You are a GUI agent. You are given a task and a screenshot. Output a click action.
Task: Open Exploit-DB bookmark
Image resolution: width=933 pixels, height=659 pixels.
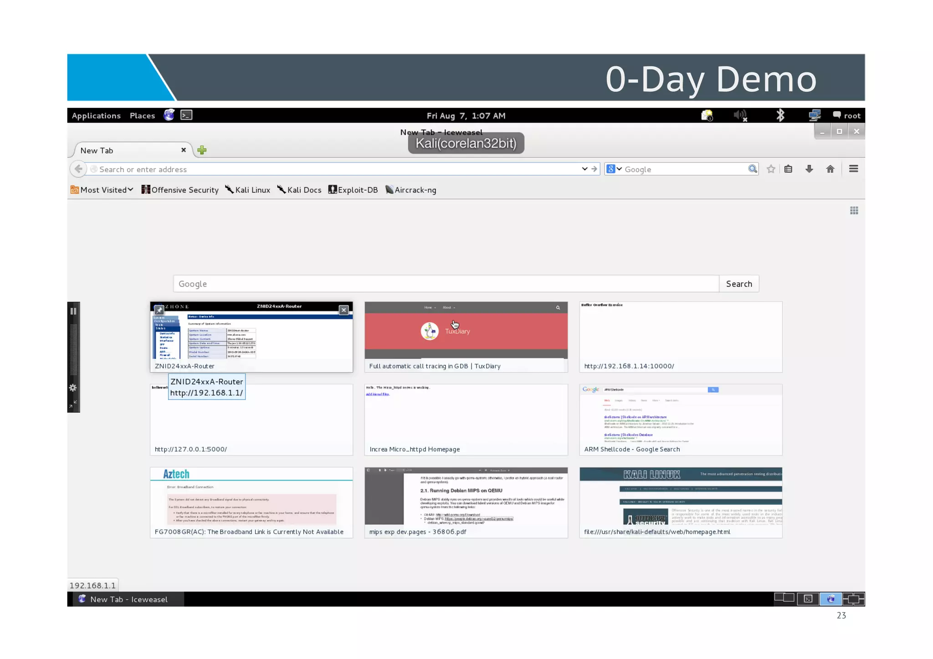tap(353, 190)
